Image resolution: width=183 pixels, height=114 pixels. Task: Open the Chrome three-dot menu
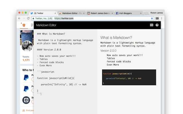click(162, 18)
